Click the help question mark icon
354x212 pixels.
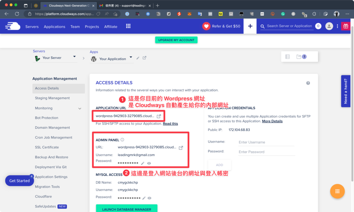point(308,83)
